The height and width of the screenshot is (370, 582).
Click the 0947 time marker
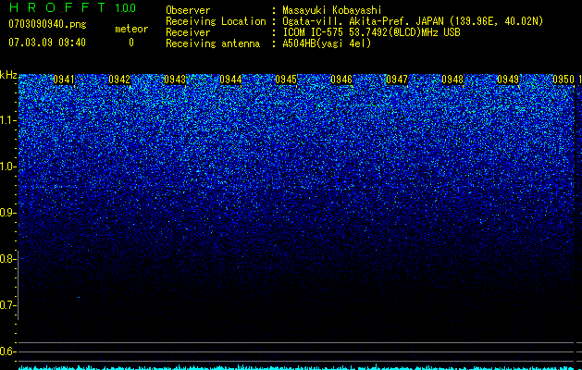pos(397,80)
